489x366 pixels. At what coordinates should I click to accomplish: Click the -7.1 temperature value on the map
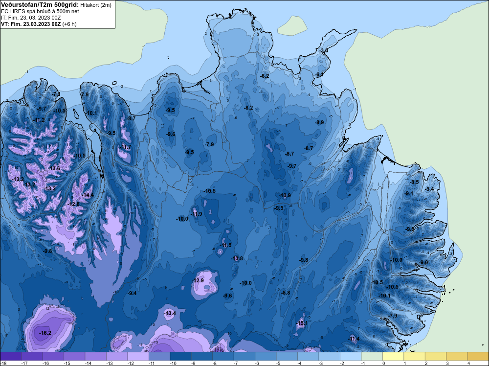[56, 94]
